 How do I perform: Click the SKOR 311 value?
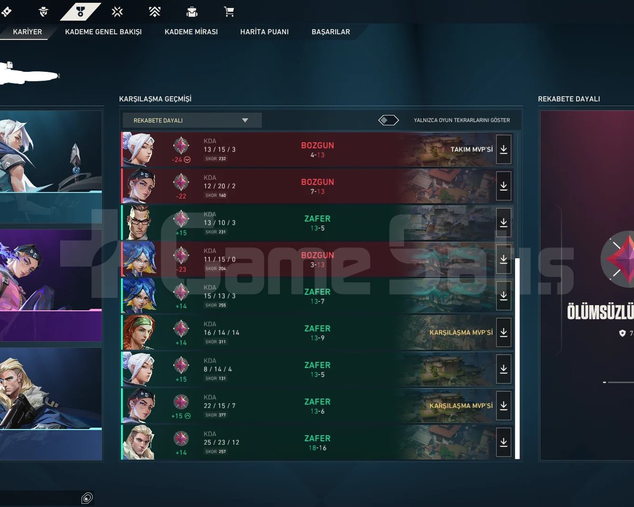click(216, 342)
